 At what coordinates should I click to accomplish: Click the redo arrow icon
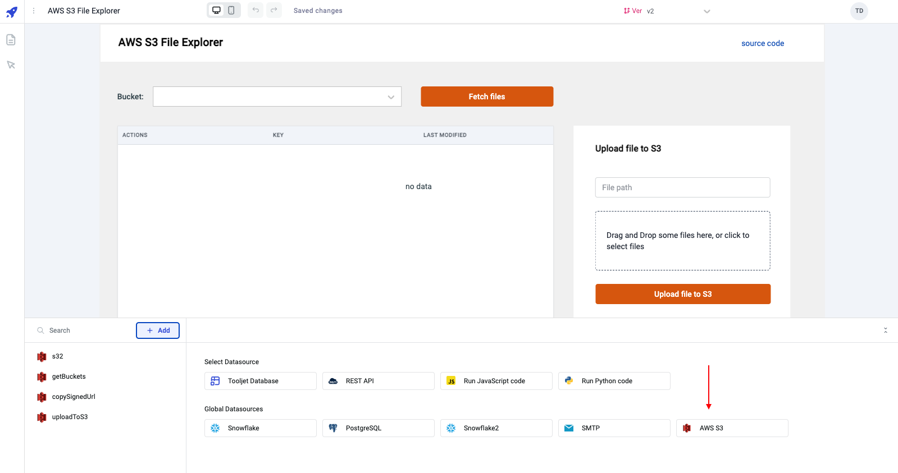point(274,10)
